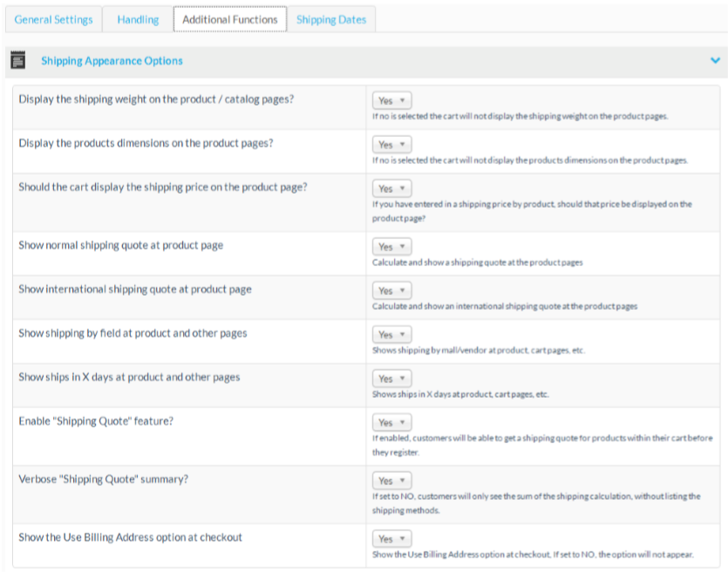Go to the Shipping Dates tab
This screenshot has height=574, width=728.
click(x=331, y=19)
